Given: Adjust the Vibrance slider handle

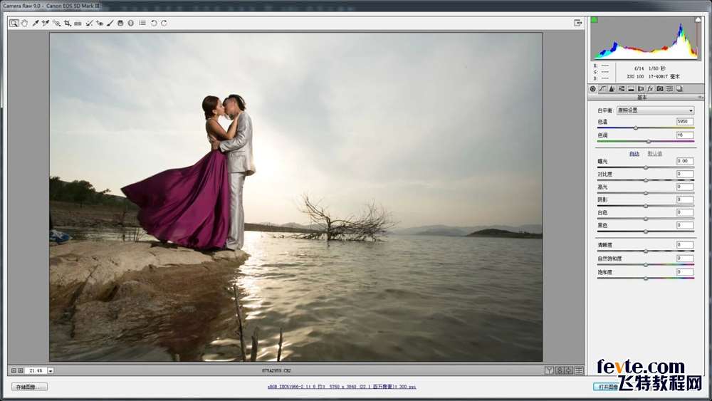Looking at the screenshot, I should [x=646, y=265].
